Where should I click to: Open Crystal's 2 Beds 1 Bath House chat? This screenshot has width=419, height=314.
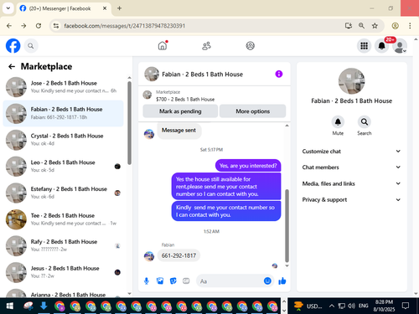pos(63,140)
